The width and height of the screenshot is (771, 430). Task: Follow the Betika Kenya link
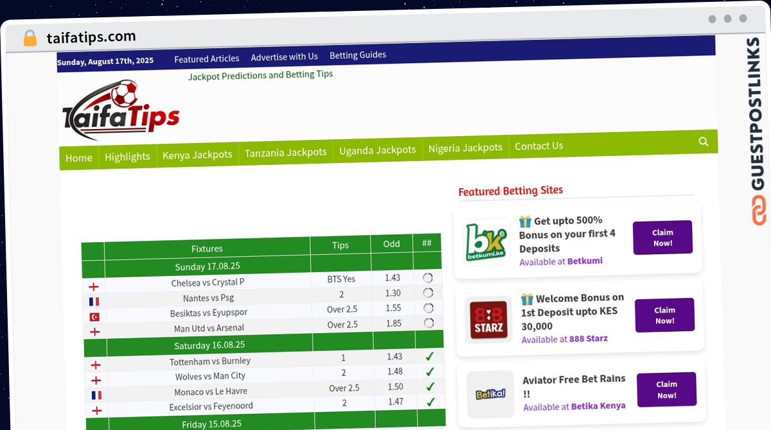pyautogui.click(x=598, y=406)
